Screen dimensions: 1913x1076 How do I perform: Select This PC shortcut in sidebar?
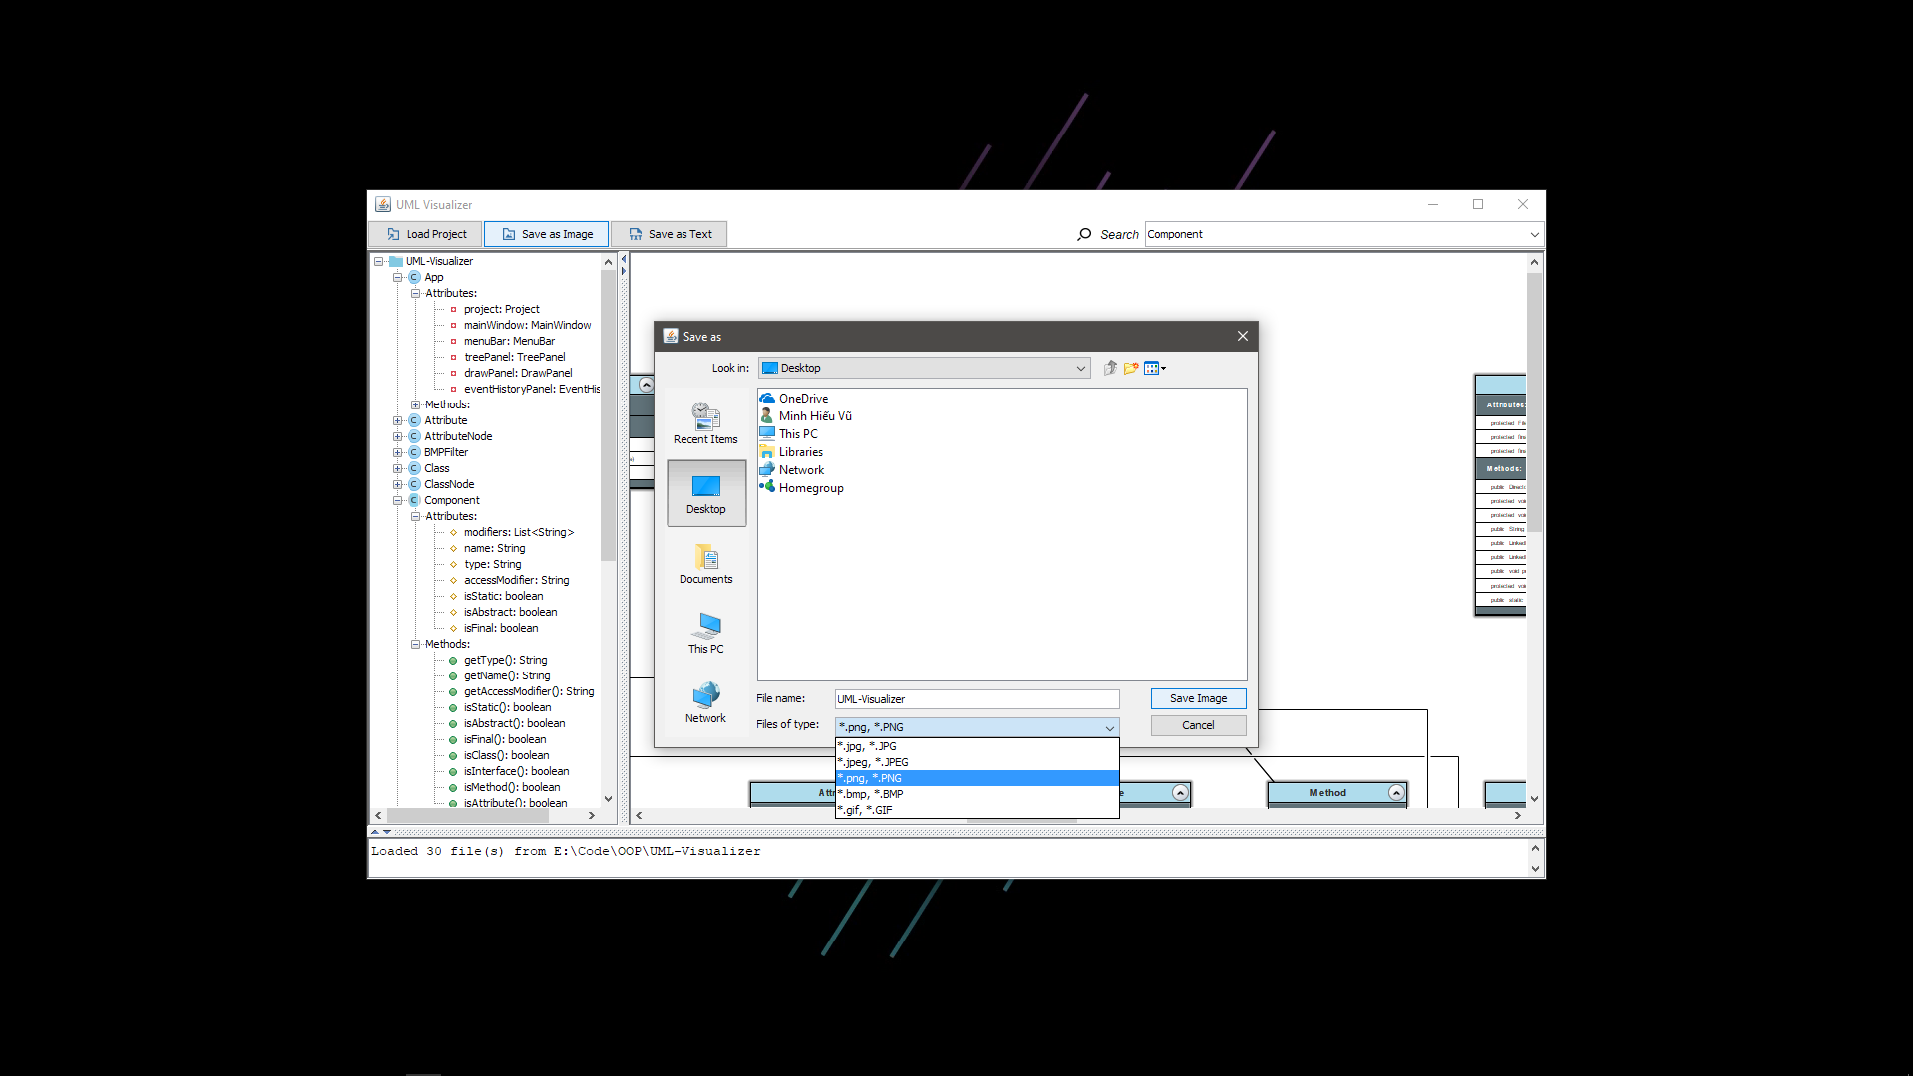pos(705,633)
